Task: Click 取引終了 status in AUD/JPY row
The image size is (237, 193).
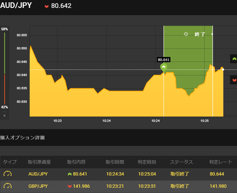Action: click(180, 174)
